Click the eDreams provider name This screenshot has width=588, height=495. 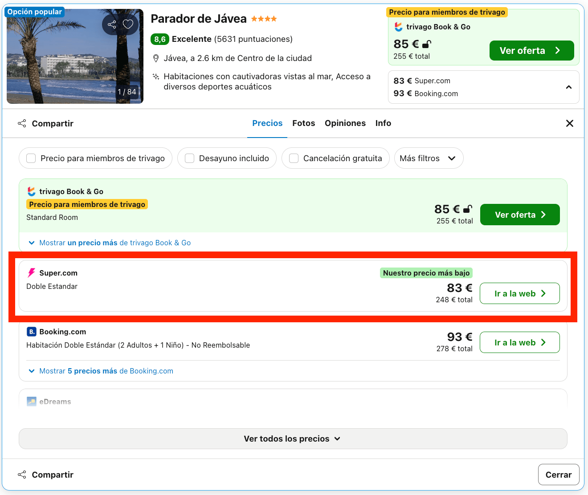(x=55, y=402)
